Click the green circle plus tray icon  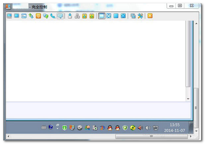point(133,128)
